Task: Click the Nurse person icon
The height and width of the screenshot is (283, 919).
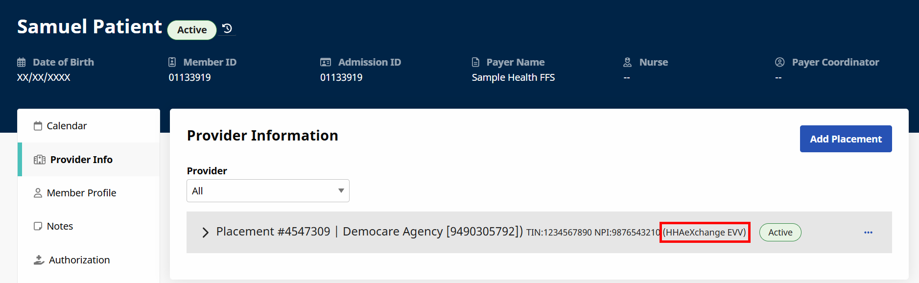Action: (627, 62)
